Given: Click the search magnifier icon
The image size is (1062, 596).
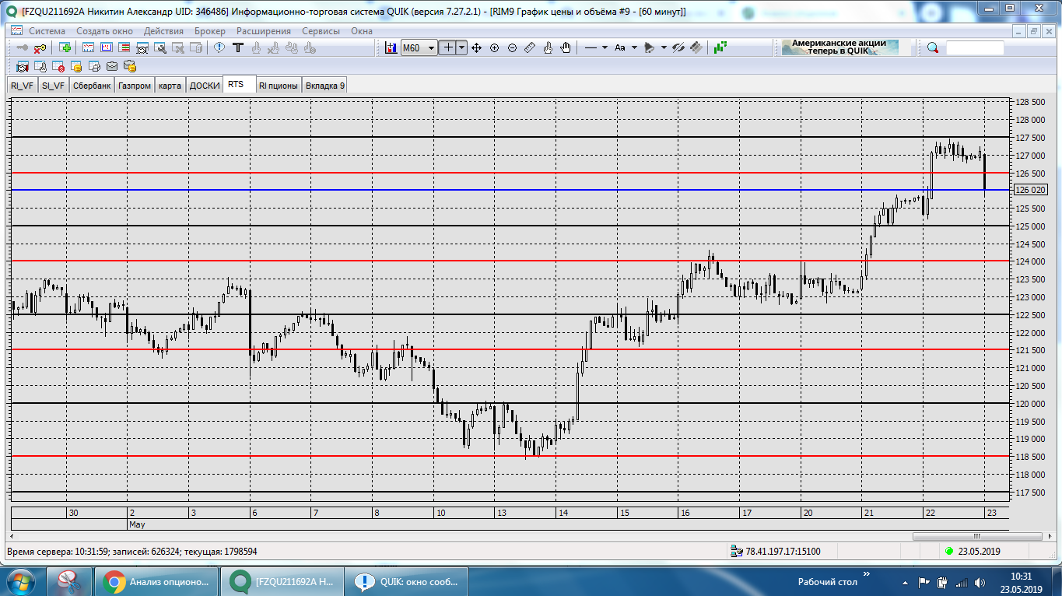Looking at the screenshot, I should coord(933,48).
